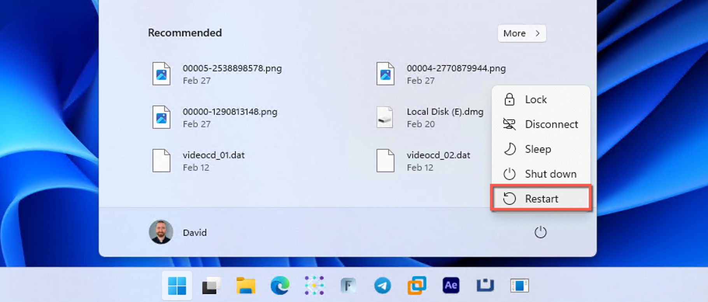
Task: Launch File Explorer from the taskbar
Action: (x=245, y=286)
